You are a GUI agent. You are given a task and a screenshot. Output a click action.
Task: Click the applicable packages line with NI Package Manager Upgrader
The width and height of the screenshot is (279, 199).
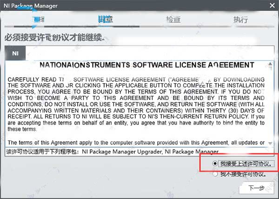pos(113,152)
